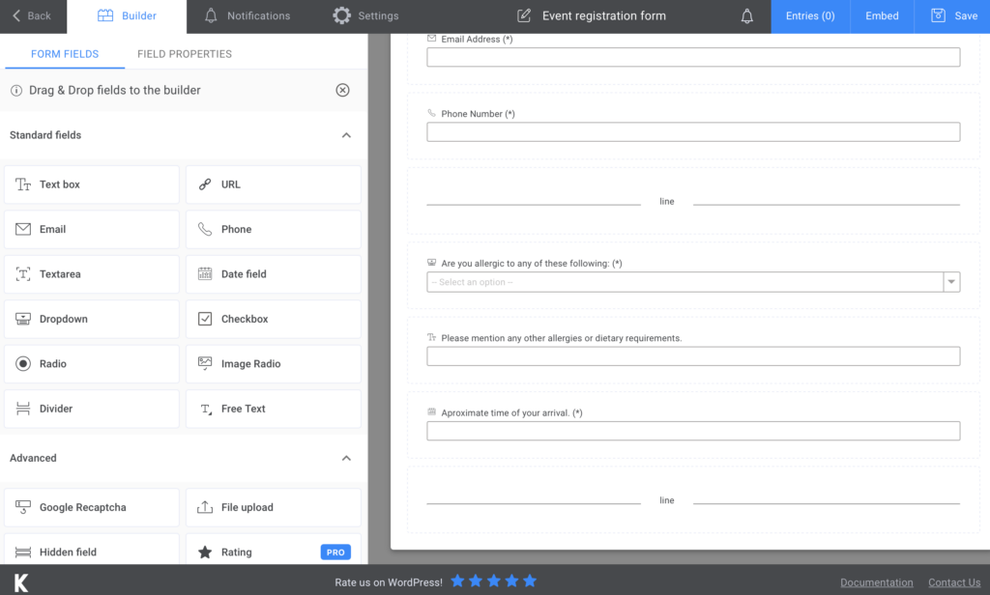Dismiss the Drag & Drop hint

[x=342, y=90]
